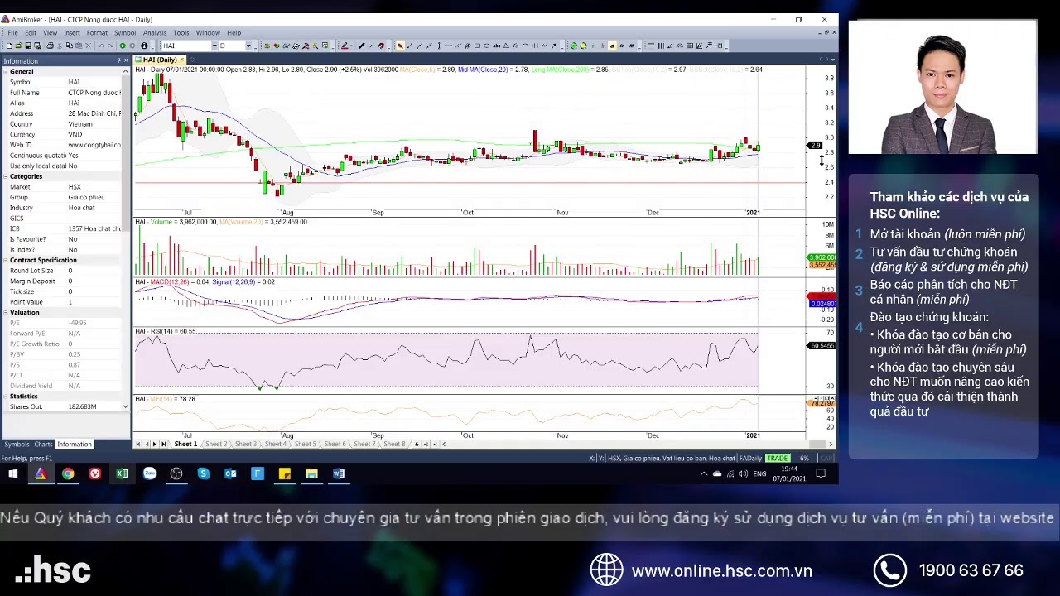Open the line color pen tool dropdown
The image size is (1060, 596).
pos(351,46)
